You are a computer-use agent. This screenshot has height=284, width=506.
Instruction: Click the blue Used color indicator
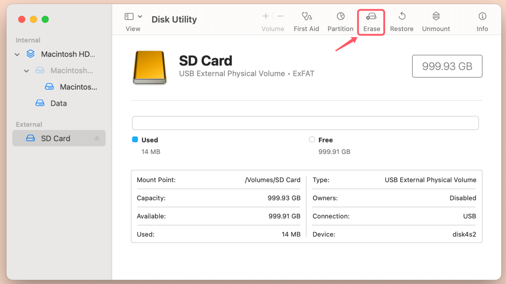[135, 140]
